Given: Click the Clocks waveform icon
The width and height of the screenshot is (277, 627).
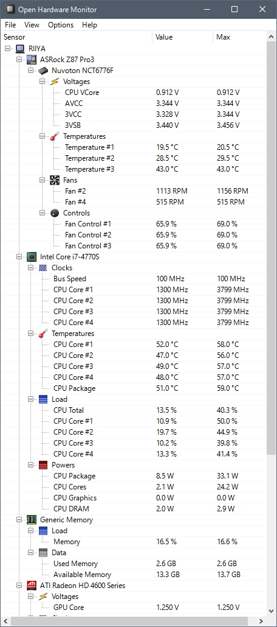Looking at the screenshot, I should tap(43, 268).
